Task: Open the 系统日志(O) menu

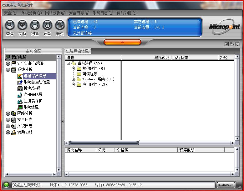Action: pos(103,13)
